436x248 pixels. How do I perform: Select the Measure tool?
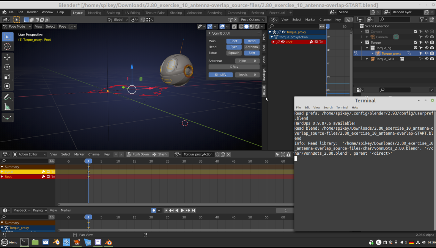(7, 107)
